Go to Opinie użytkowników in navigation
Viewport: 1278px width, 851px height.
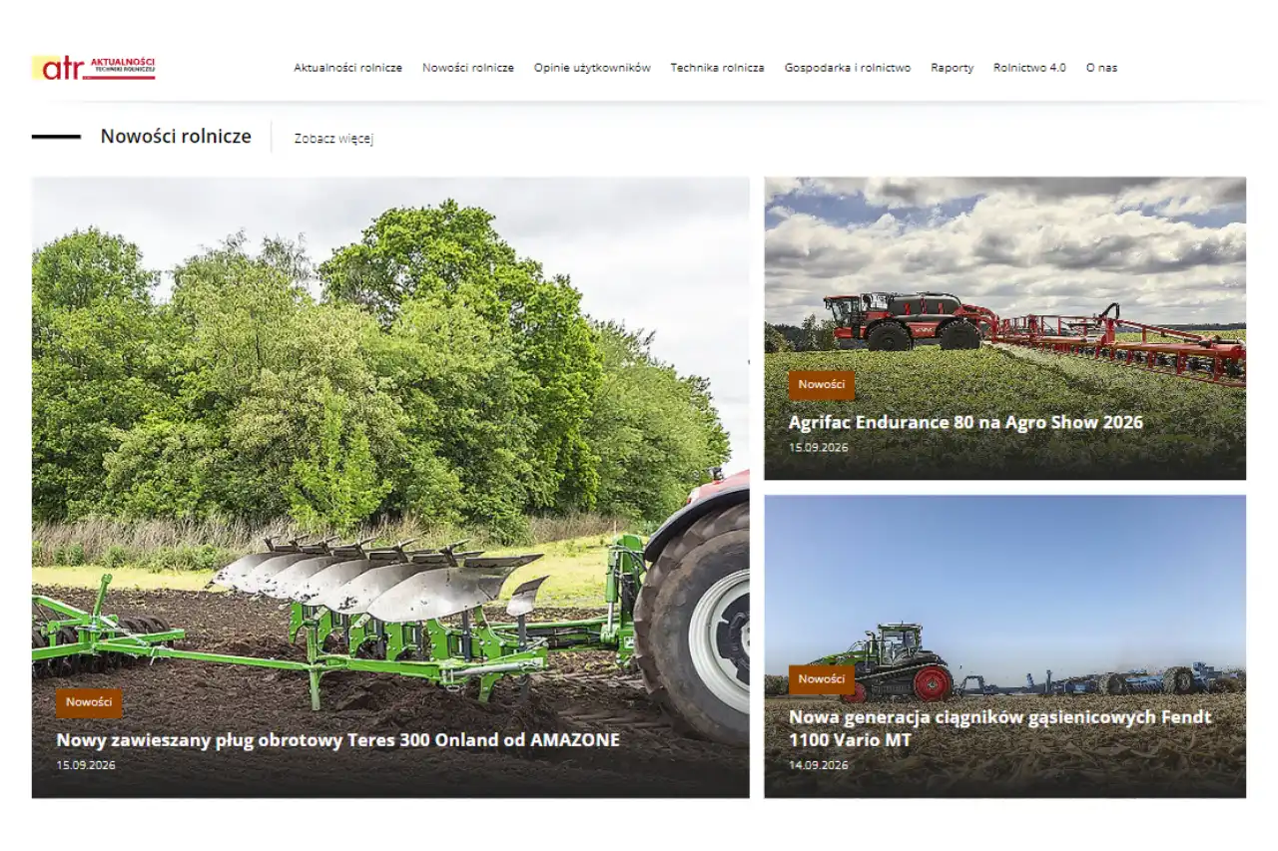[x=592, y=68]
